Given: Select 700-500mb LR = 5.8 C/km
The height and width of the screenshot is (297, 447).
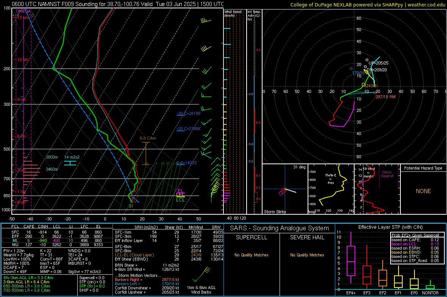Looking at the screenshot, I should coord(27,290).
